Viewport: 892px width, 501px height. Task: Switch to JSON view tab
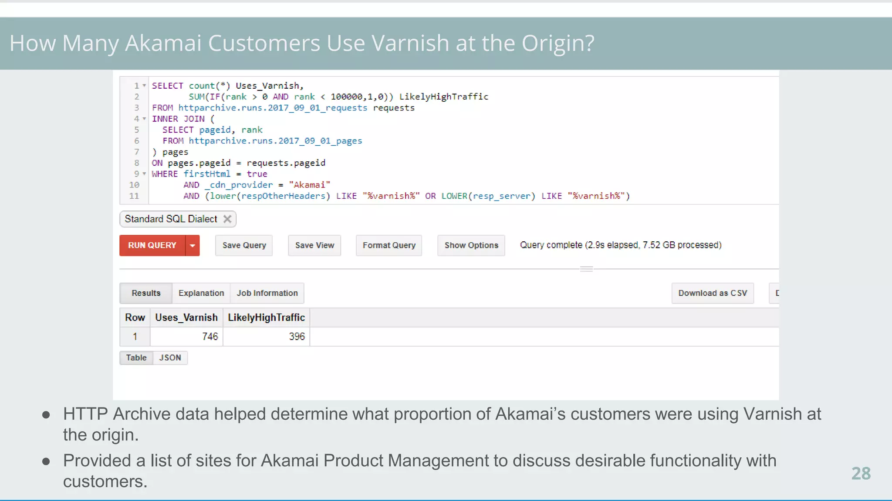tap(170, 357)
